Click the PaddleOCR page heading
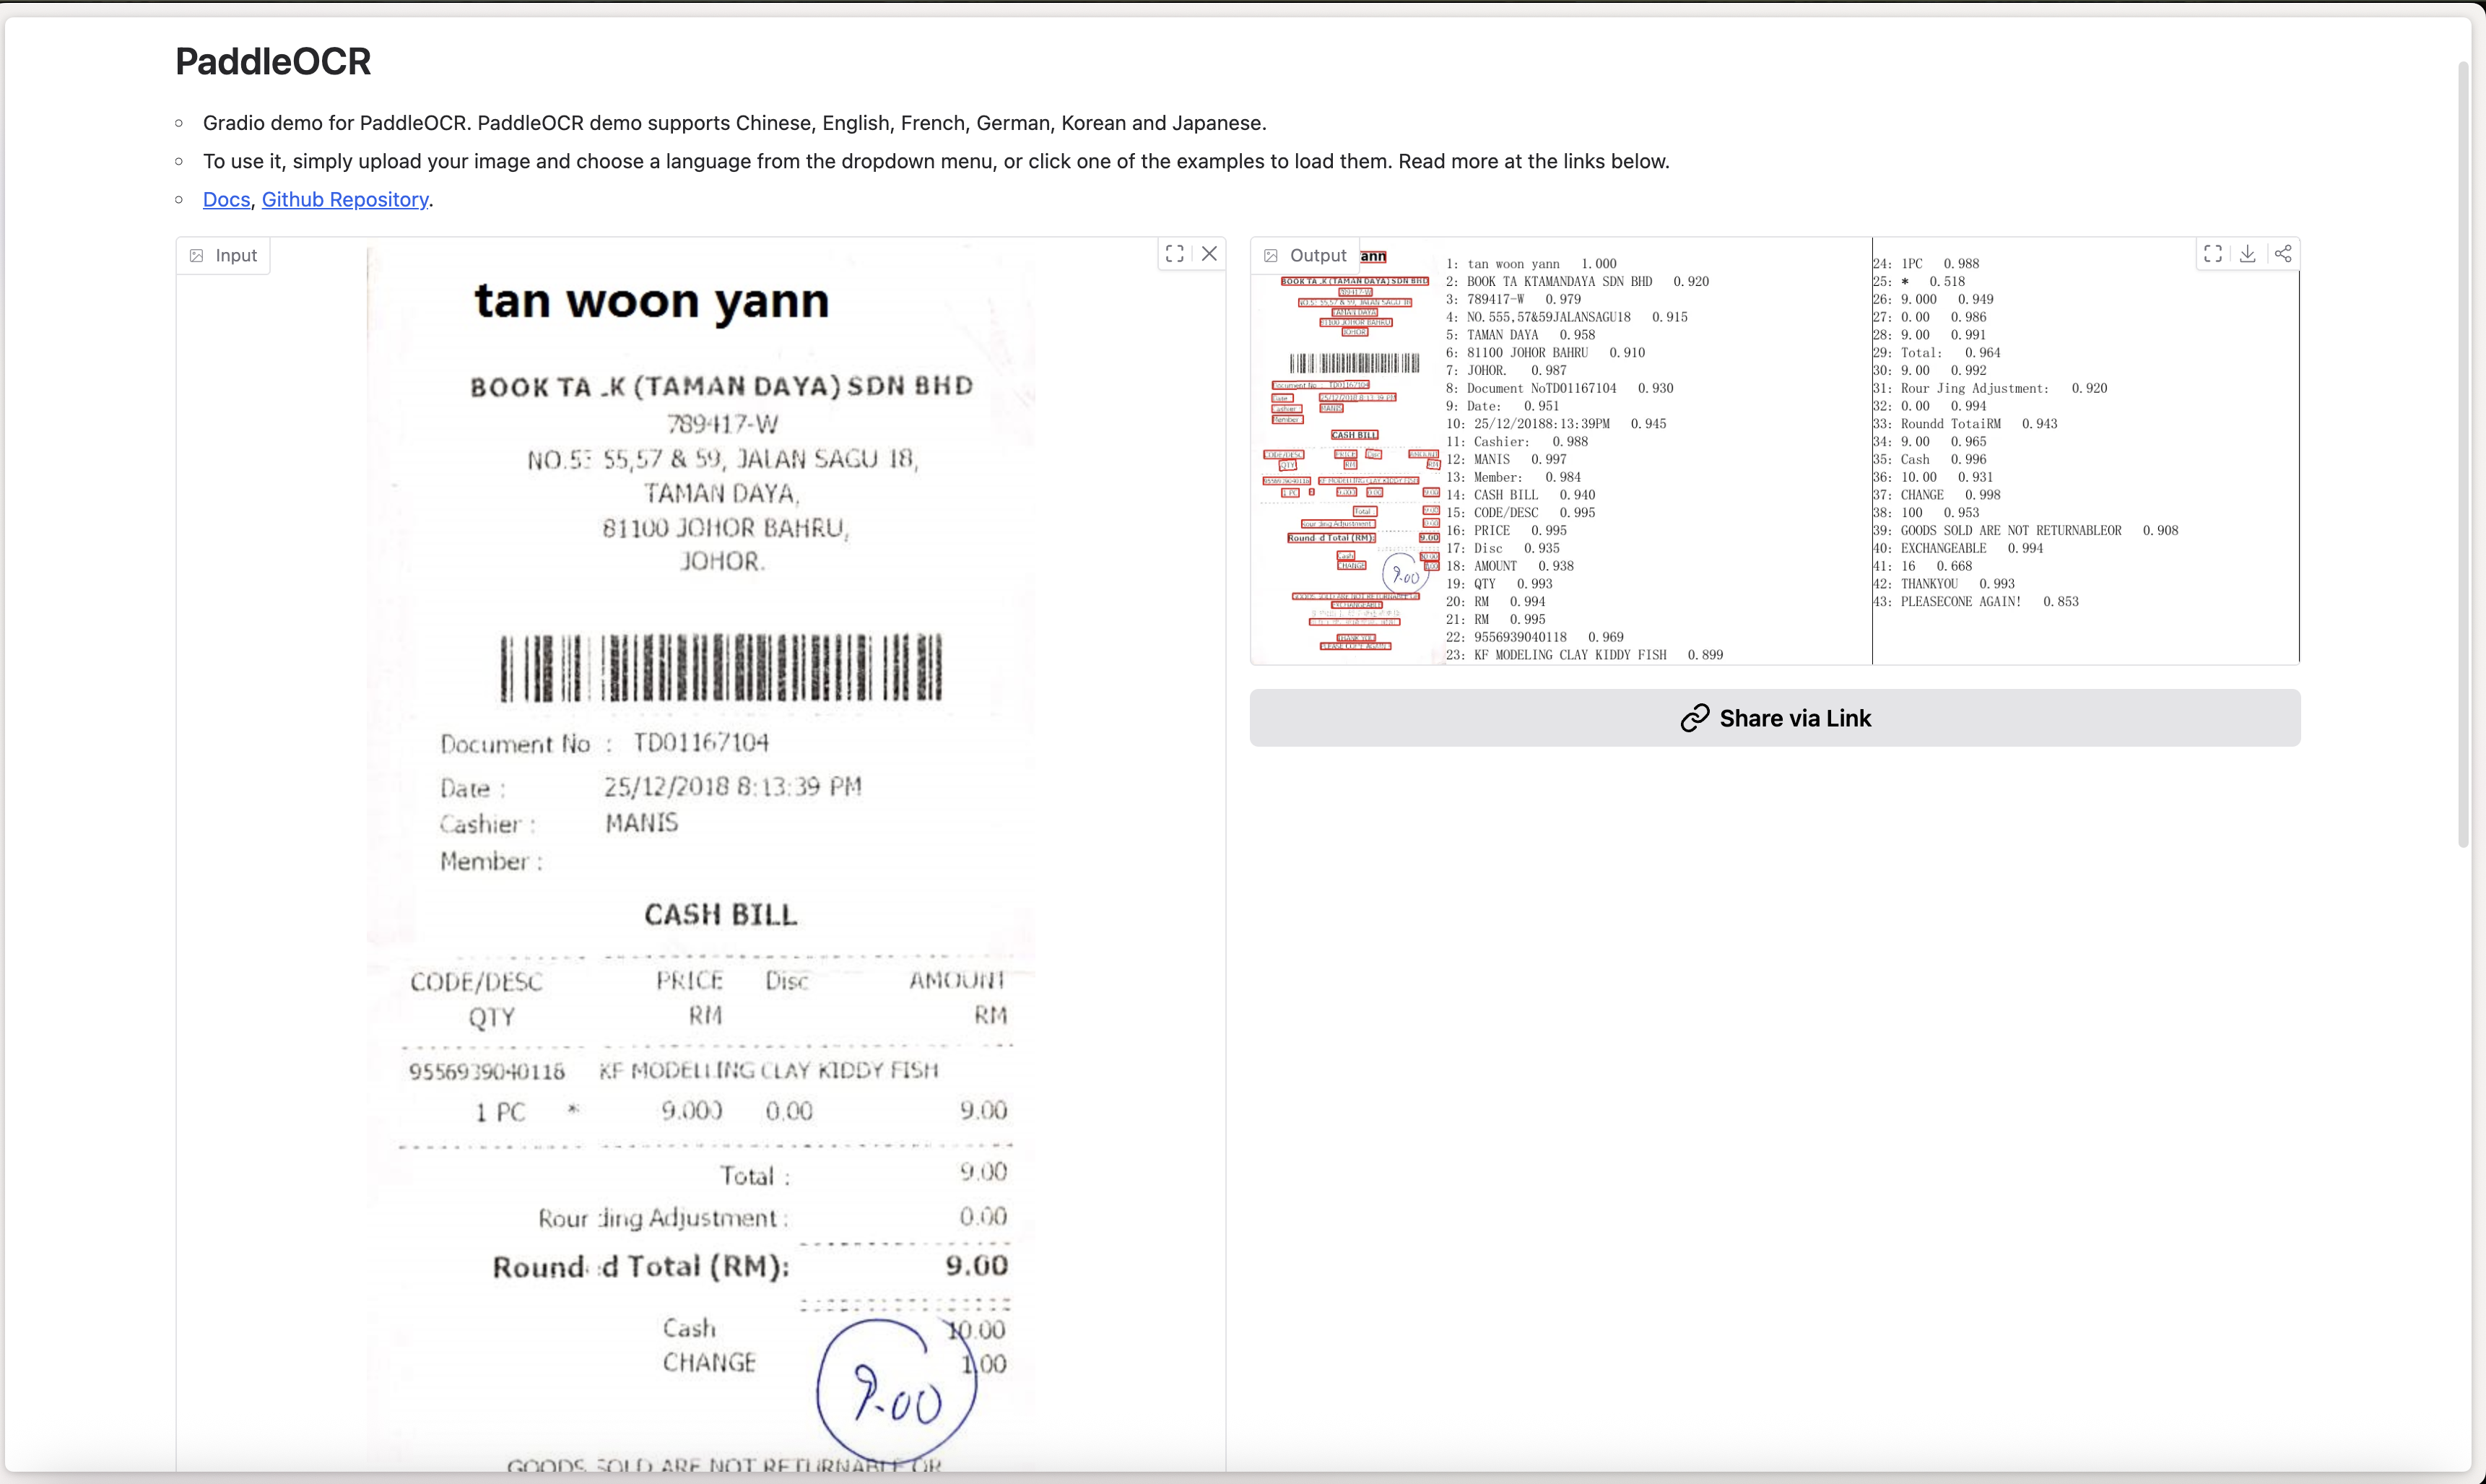Image resolution: width=2486 pixels, height=1484 pixels. pyautogui.click(x=272, y=61)
